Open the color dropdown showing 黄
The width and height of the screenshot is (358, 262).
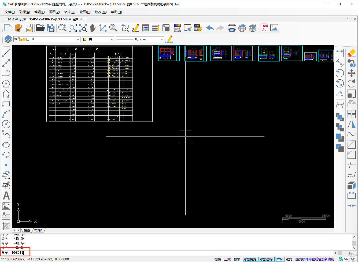tap(98, 39)
